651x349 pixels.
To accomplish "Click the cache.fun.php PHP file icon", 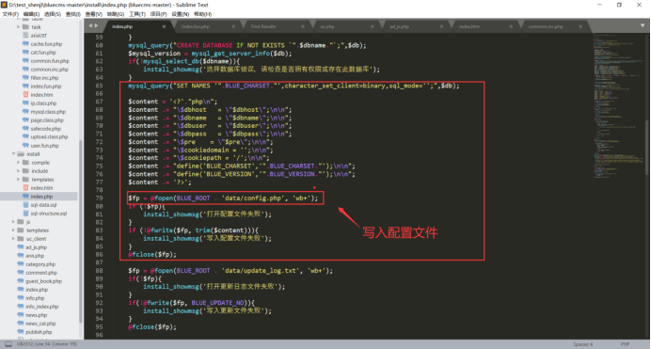I will pyautogui.click(x=25, y=44).
